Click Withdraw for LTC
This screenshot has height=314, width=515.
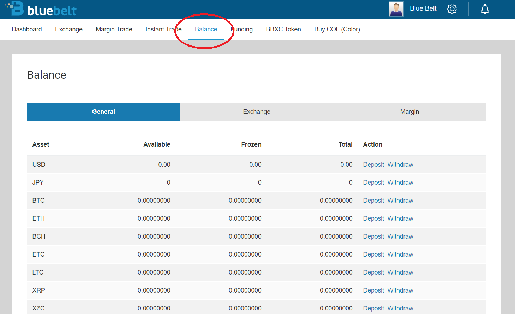(400, 272)
